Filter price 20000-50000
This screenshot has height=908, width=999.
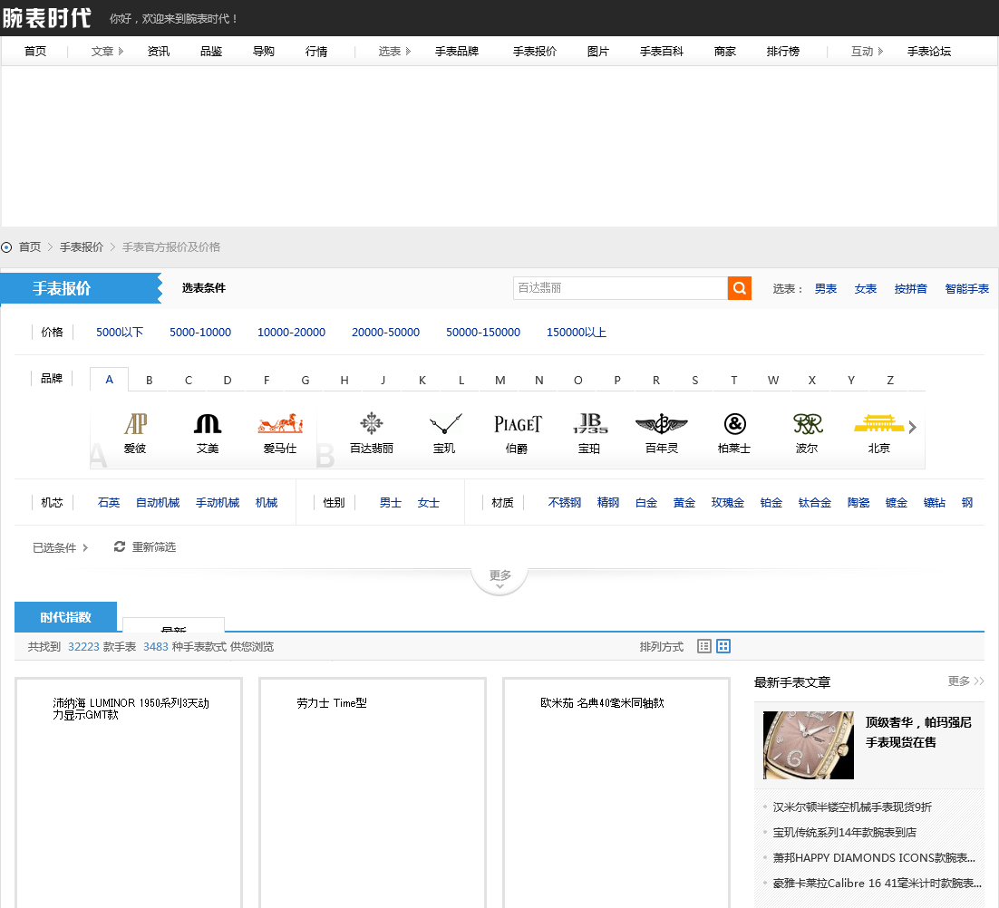[385, 332]
